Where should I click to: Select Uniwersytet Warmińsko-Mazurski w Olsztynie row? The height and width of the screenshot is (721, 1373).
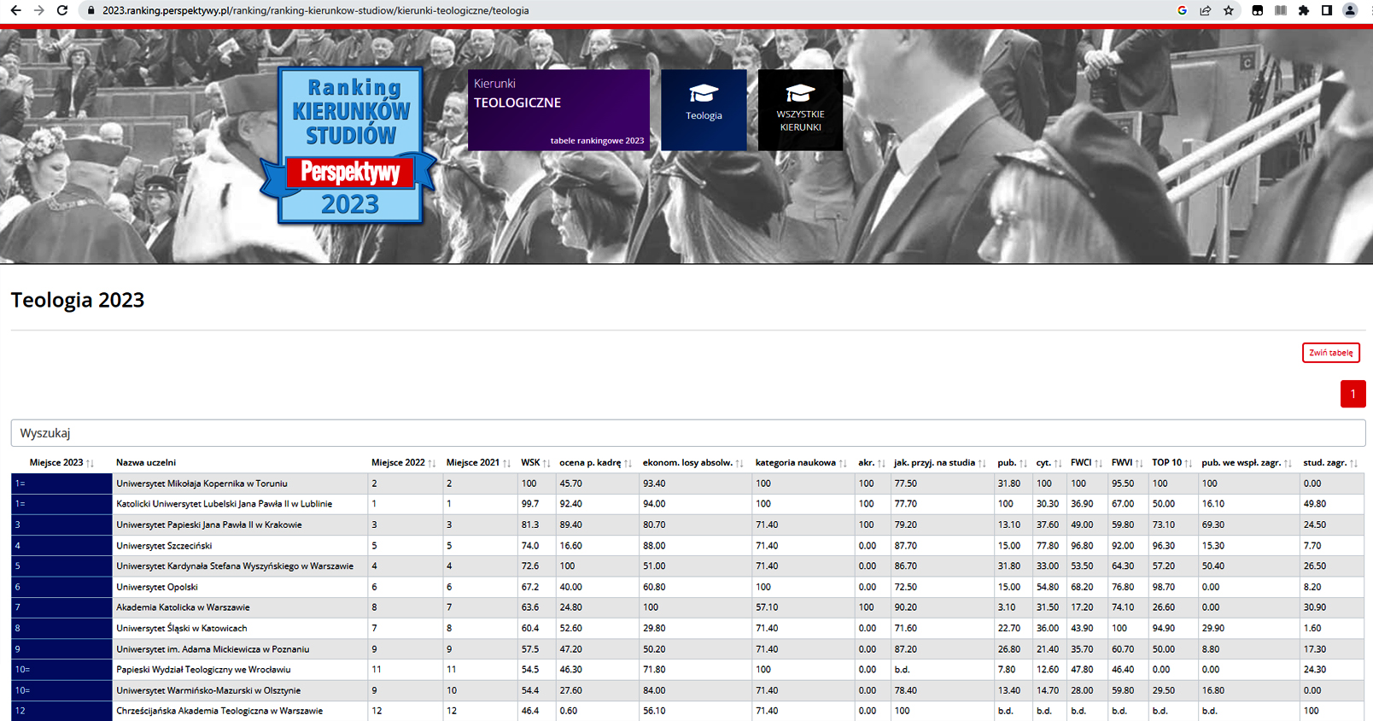pos(688,690)
